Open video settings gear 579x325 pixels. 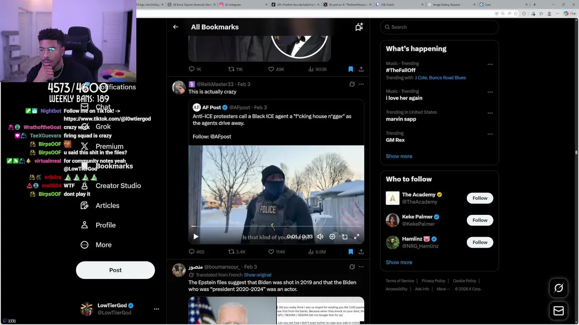tap(332, 237)
